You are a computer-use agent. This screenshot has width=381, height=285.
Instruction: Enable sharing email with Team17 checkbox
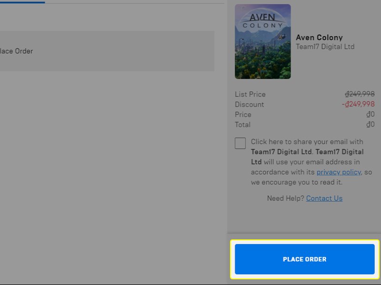click(240, 143)
